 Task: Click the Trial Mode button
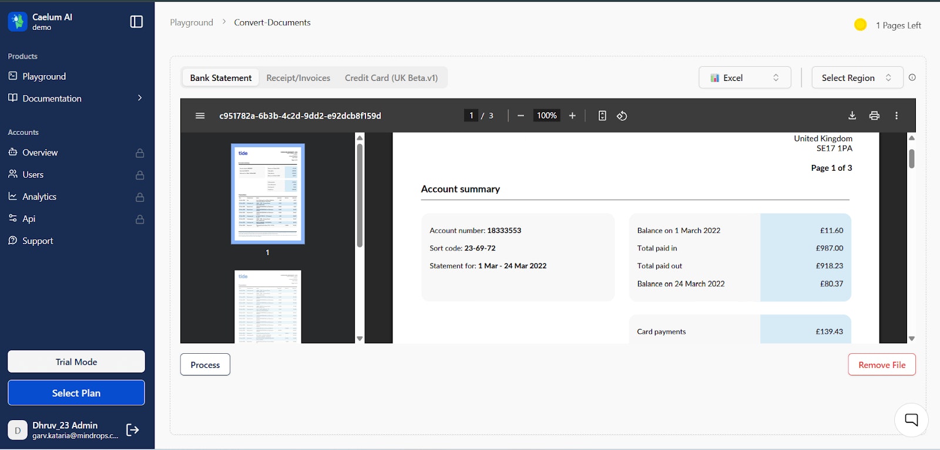point(76,361)
